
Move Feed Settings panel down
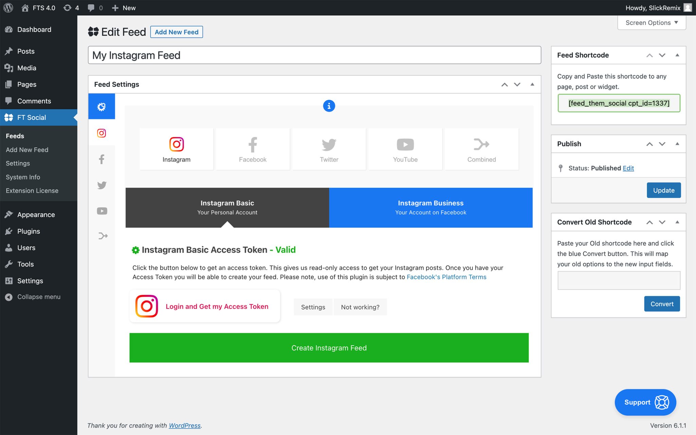click(x=517, y=84)
